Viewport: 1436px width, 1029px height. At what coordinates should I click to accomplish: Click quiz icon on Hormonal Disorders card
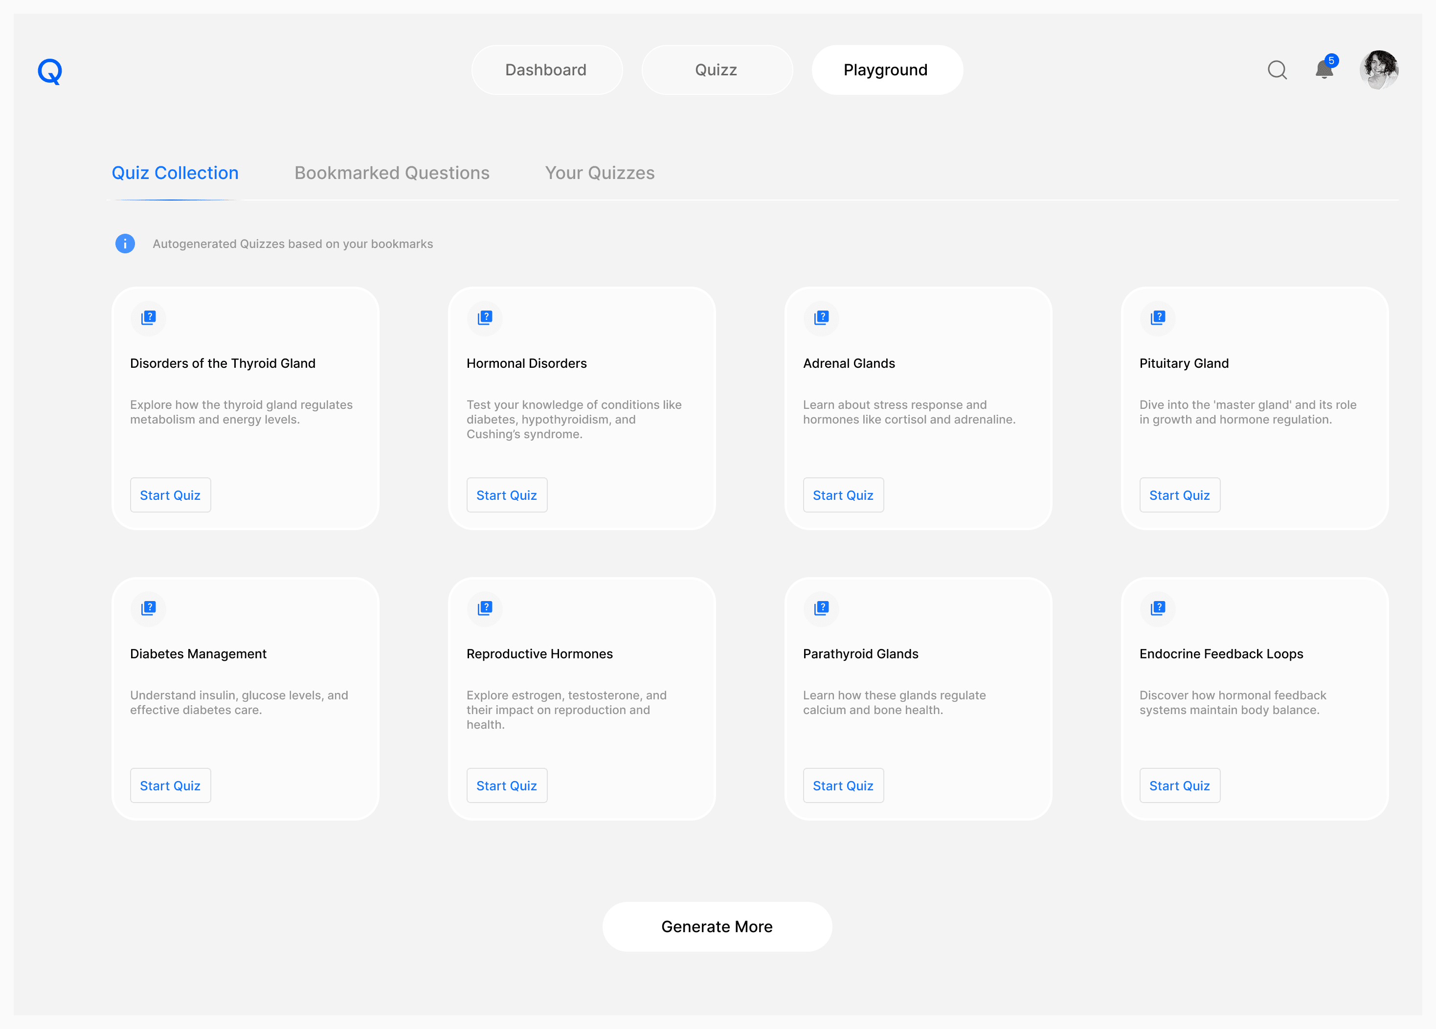pos(484,317)
